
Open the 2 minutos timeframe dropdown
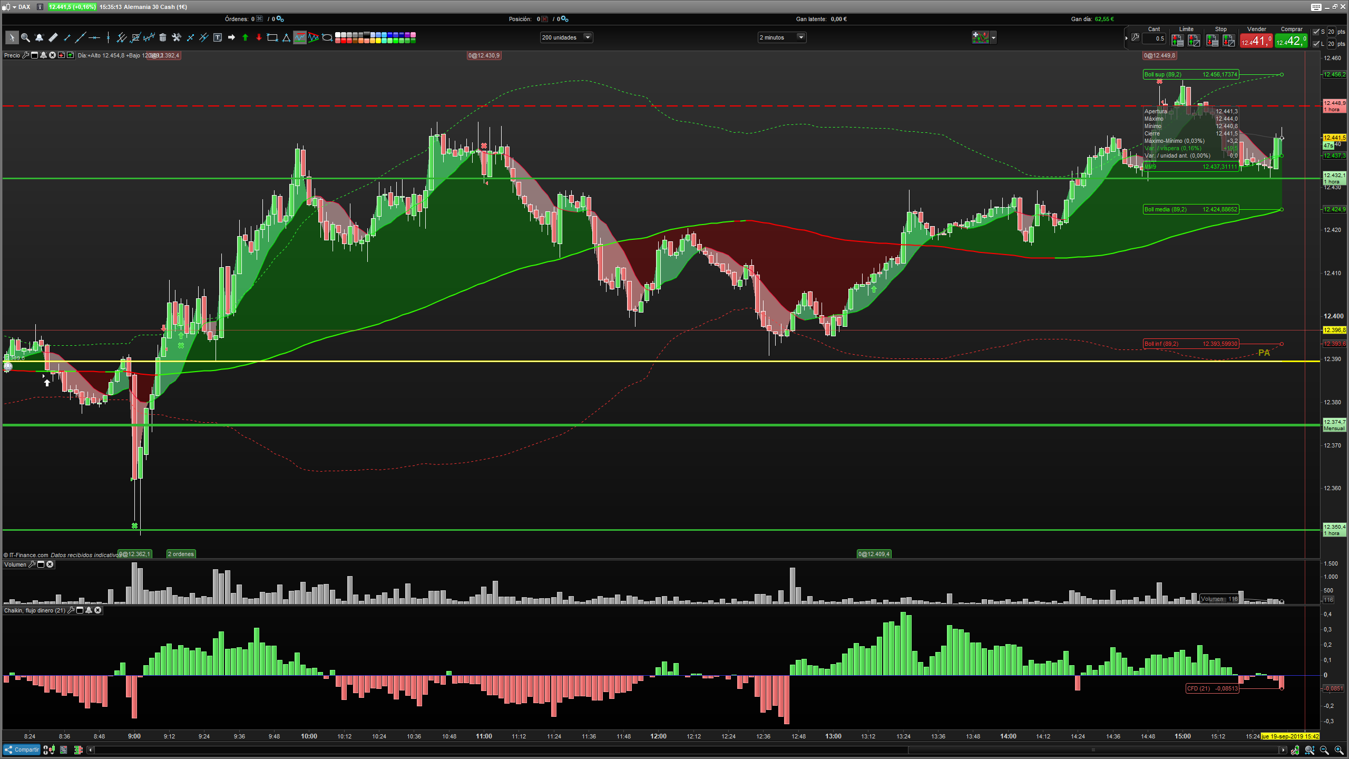click(801, 37)
